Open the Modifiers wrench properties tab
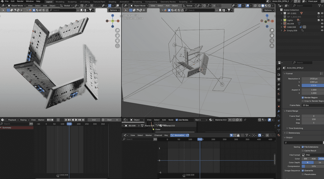This screenshot has width=324, height=179. 279,111
